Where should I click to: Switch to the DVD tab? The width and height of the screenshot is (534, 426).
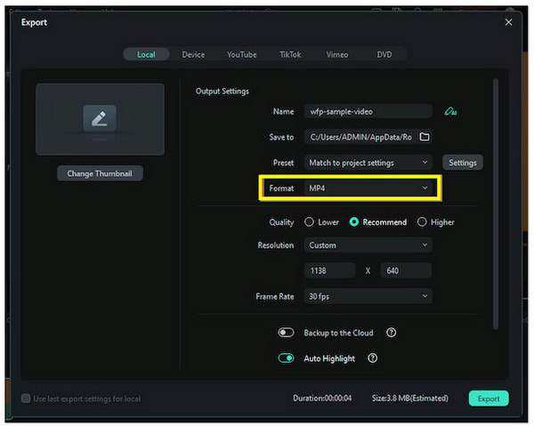pyautogui.click(x=384, y=54)
